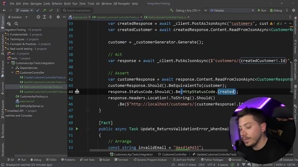Click the Commit checkmark icon

coord(51,10)
